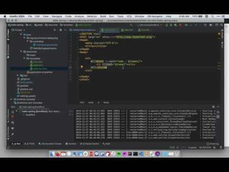Select body in editor bottom breadcrumb
229x172 pixels.
tap(91, 102)
